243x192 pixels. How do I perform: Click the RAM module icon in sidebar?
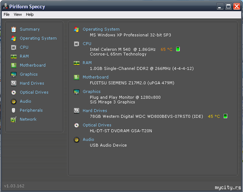[x=14, y=57]
